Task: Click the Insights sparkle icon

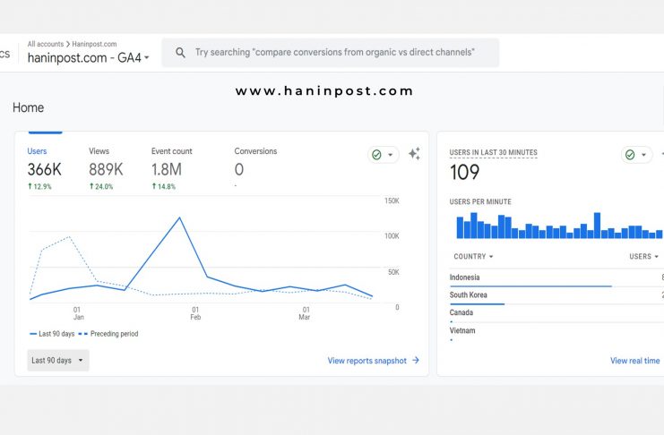Action: [x=414, y=154]
